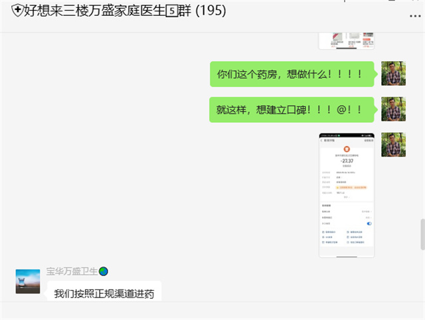The height and width of the screenshot is (320, 425).
Task: Click the green bubble '你们这个药房，想做什么'
Action: (x=292, y=74)
